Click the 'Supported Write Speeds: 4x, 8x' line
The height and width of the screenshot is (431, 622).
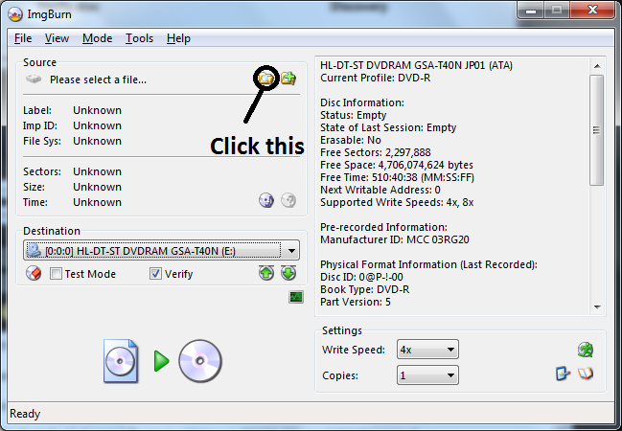(x=397, y=202)
